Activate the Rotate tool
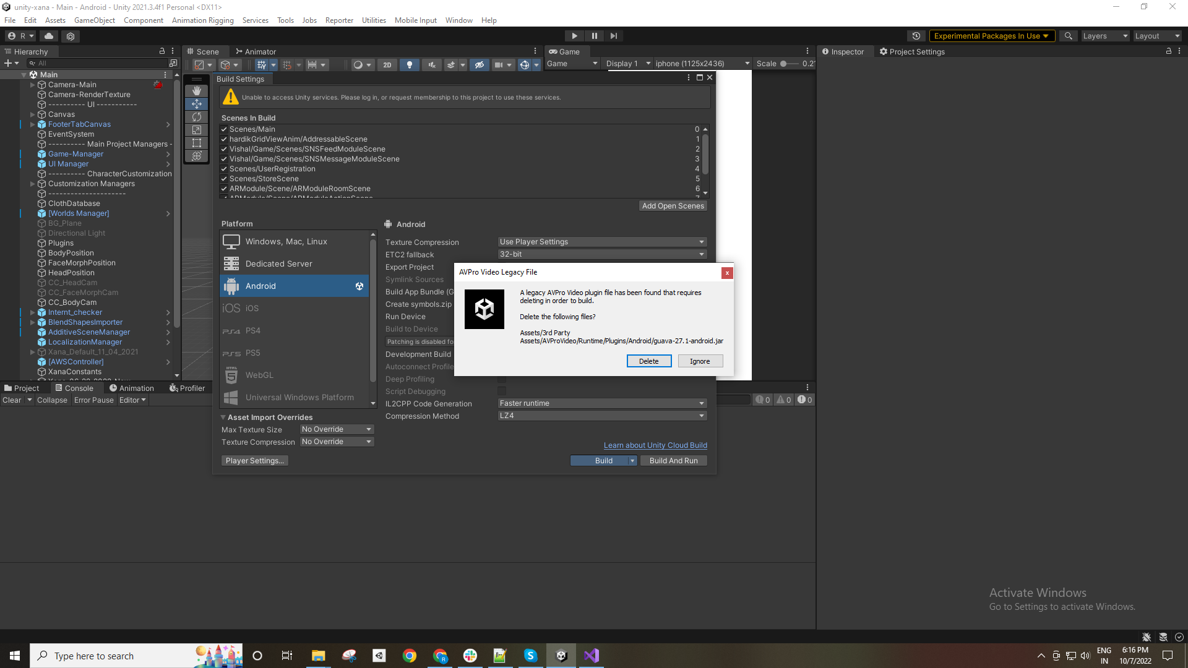Viewport: 1188px width, 668px height. 197,117
